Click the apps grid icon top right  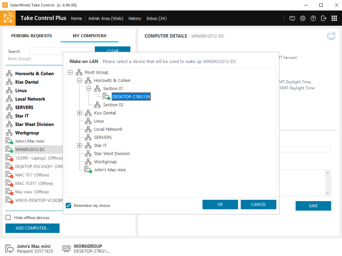tap(334, 18)
